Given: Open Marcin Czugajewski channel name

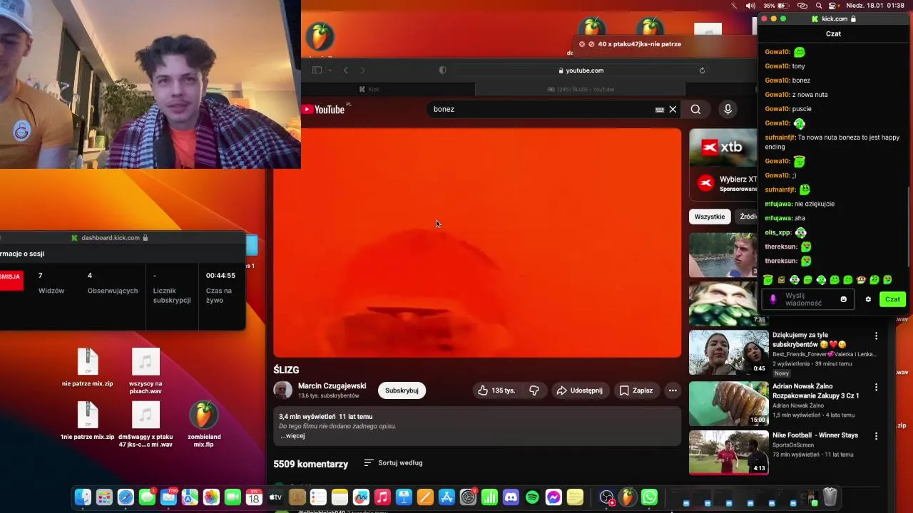Looking at the screenshot, I should click(x=332, y=385).
